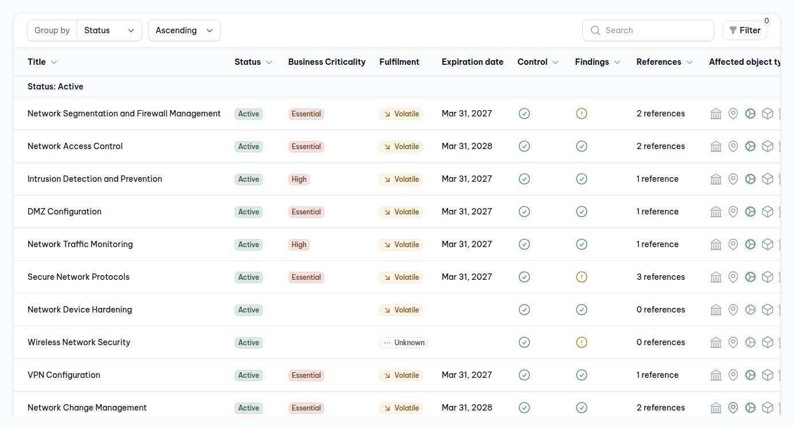Screen dimensions: 794x426
Task: Open the Ascending sort order dropdown
Action: pyautogui.click(x=184, y=30)
